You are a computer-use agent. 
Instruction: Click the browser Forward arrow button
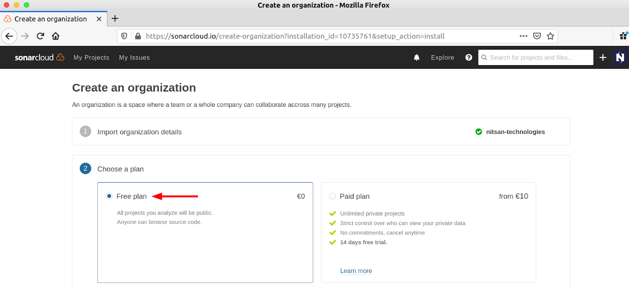(25, 36)
